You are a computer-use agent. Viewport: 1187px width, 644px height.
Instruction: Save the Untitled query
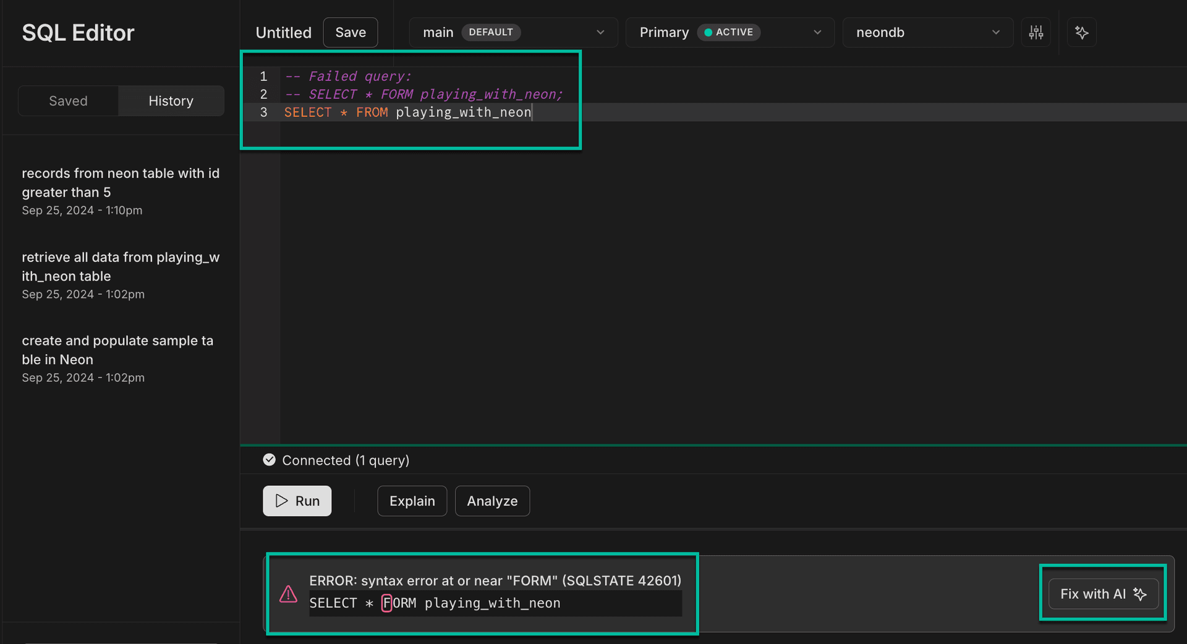pos(350,32)
